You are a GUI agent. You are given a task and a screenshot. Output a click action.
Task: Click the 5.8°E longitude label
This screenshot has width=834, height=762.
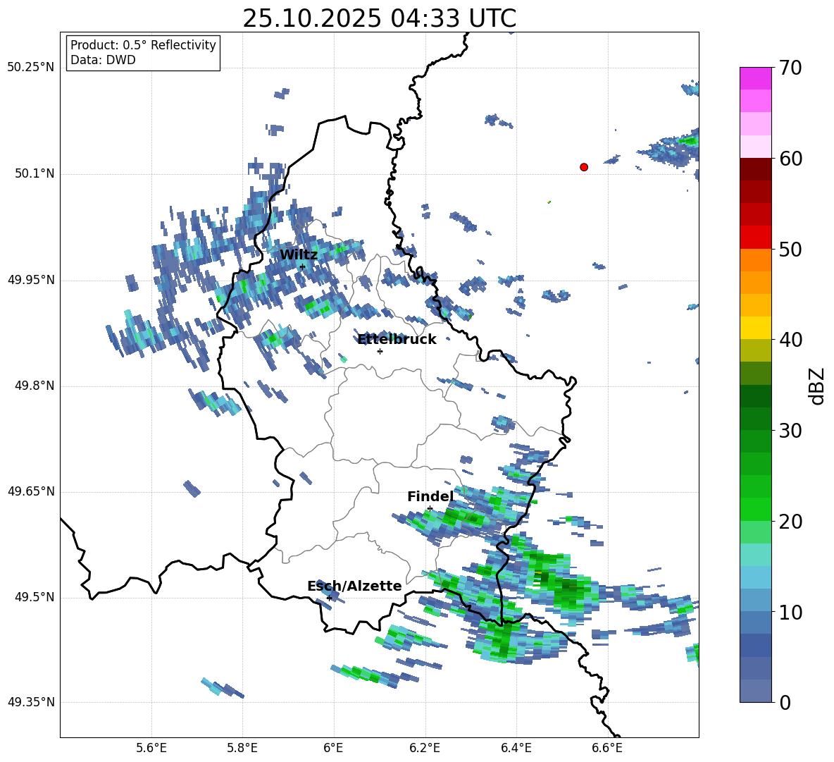pyautogui.click(x=242, y=748)
